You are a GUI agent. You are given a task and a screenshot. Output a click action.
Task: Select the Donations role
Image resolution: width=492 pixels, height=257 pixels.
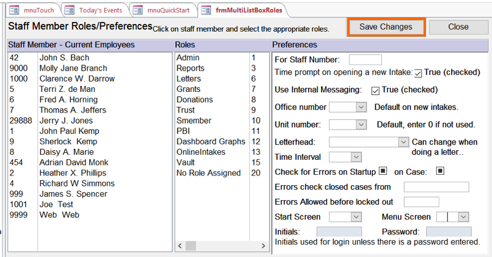tap(222, 100)
